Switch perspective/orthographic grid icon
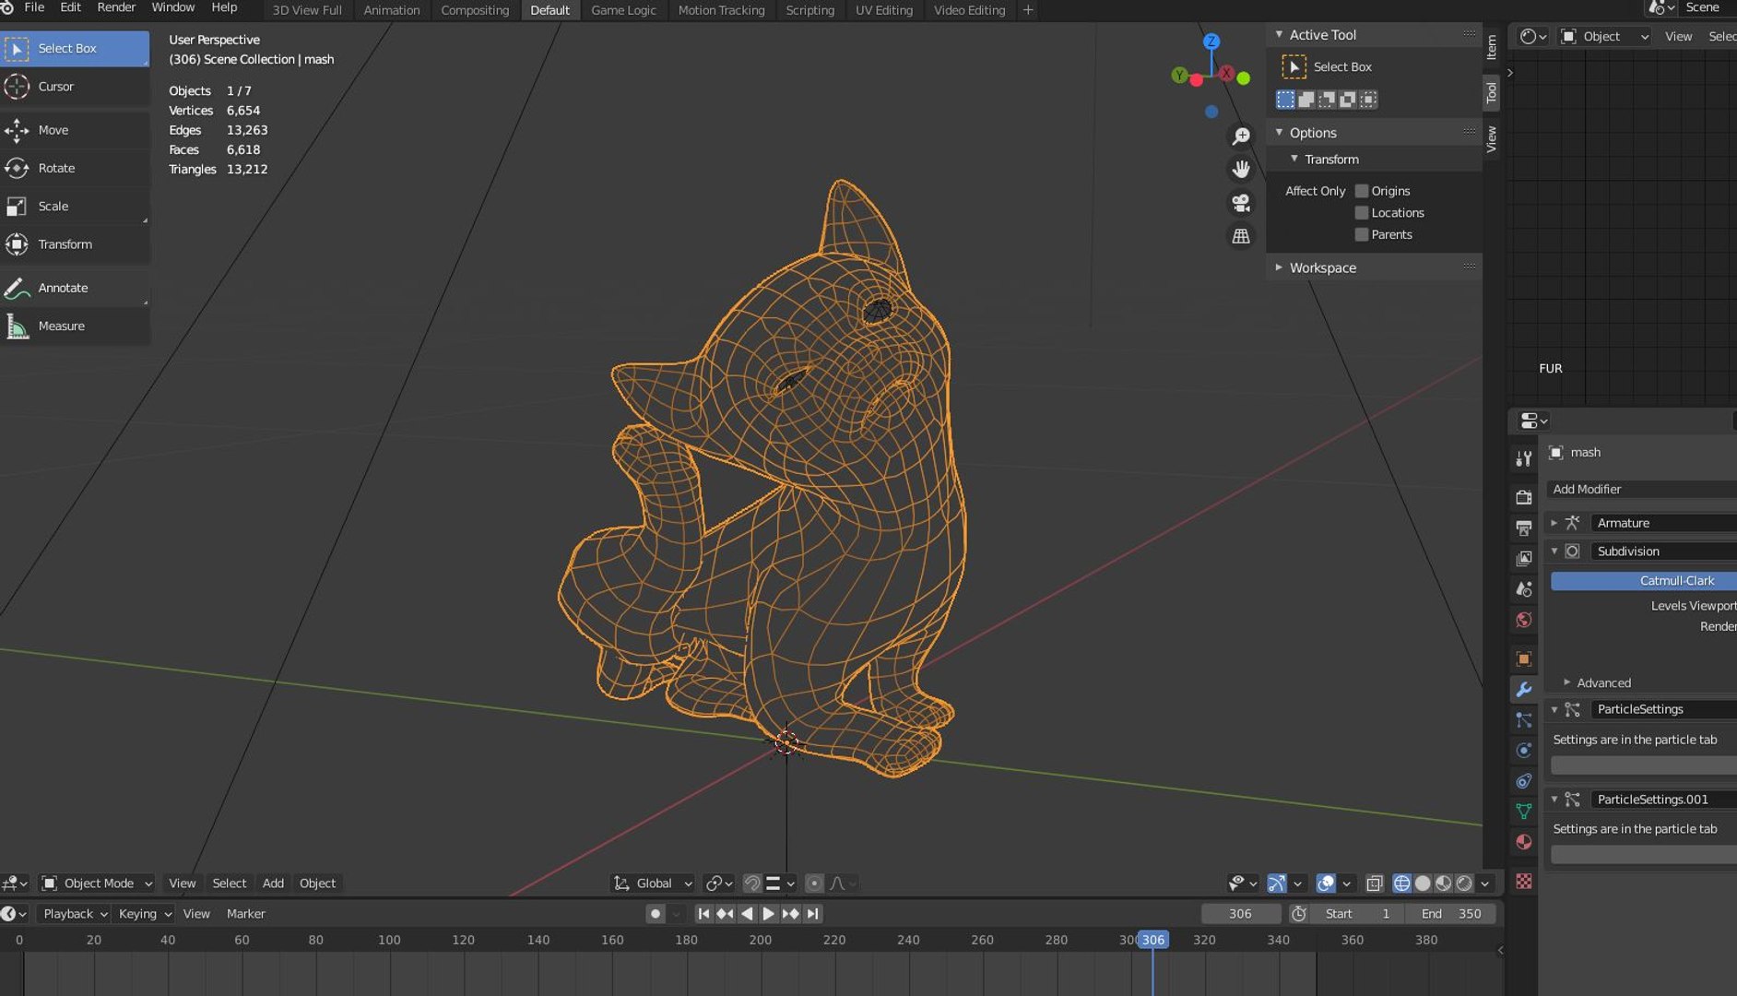This screenshot has height=996, width=1737. click(x=1241, y=236)
